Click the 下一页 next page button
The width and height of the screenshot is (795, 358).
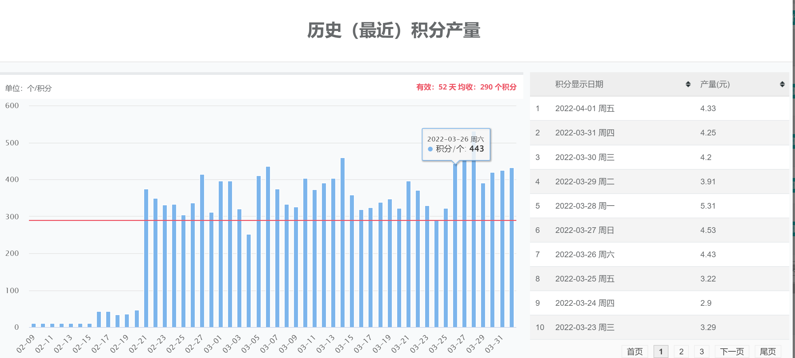(732, 351)
